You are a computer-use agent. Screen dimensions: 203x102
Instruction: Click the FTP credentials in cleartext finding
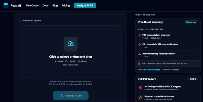pyautogui.click(x=156, y=35)
